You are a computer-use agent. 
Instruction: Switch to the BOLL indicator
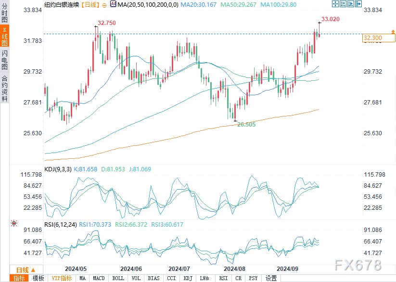point(118,278)
